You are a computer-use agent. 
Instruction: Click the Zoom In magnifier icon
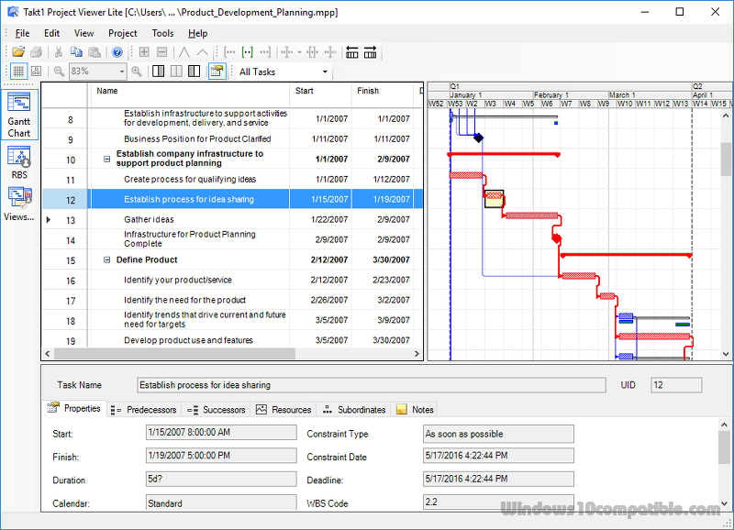click(x=136, y=72)
